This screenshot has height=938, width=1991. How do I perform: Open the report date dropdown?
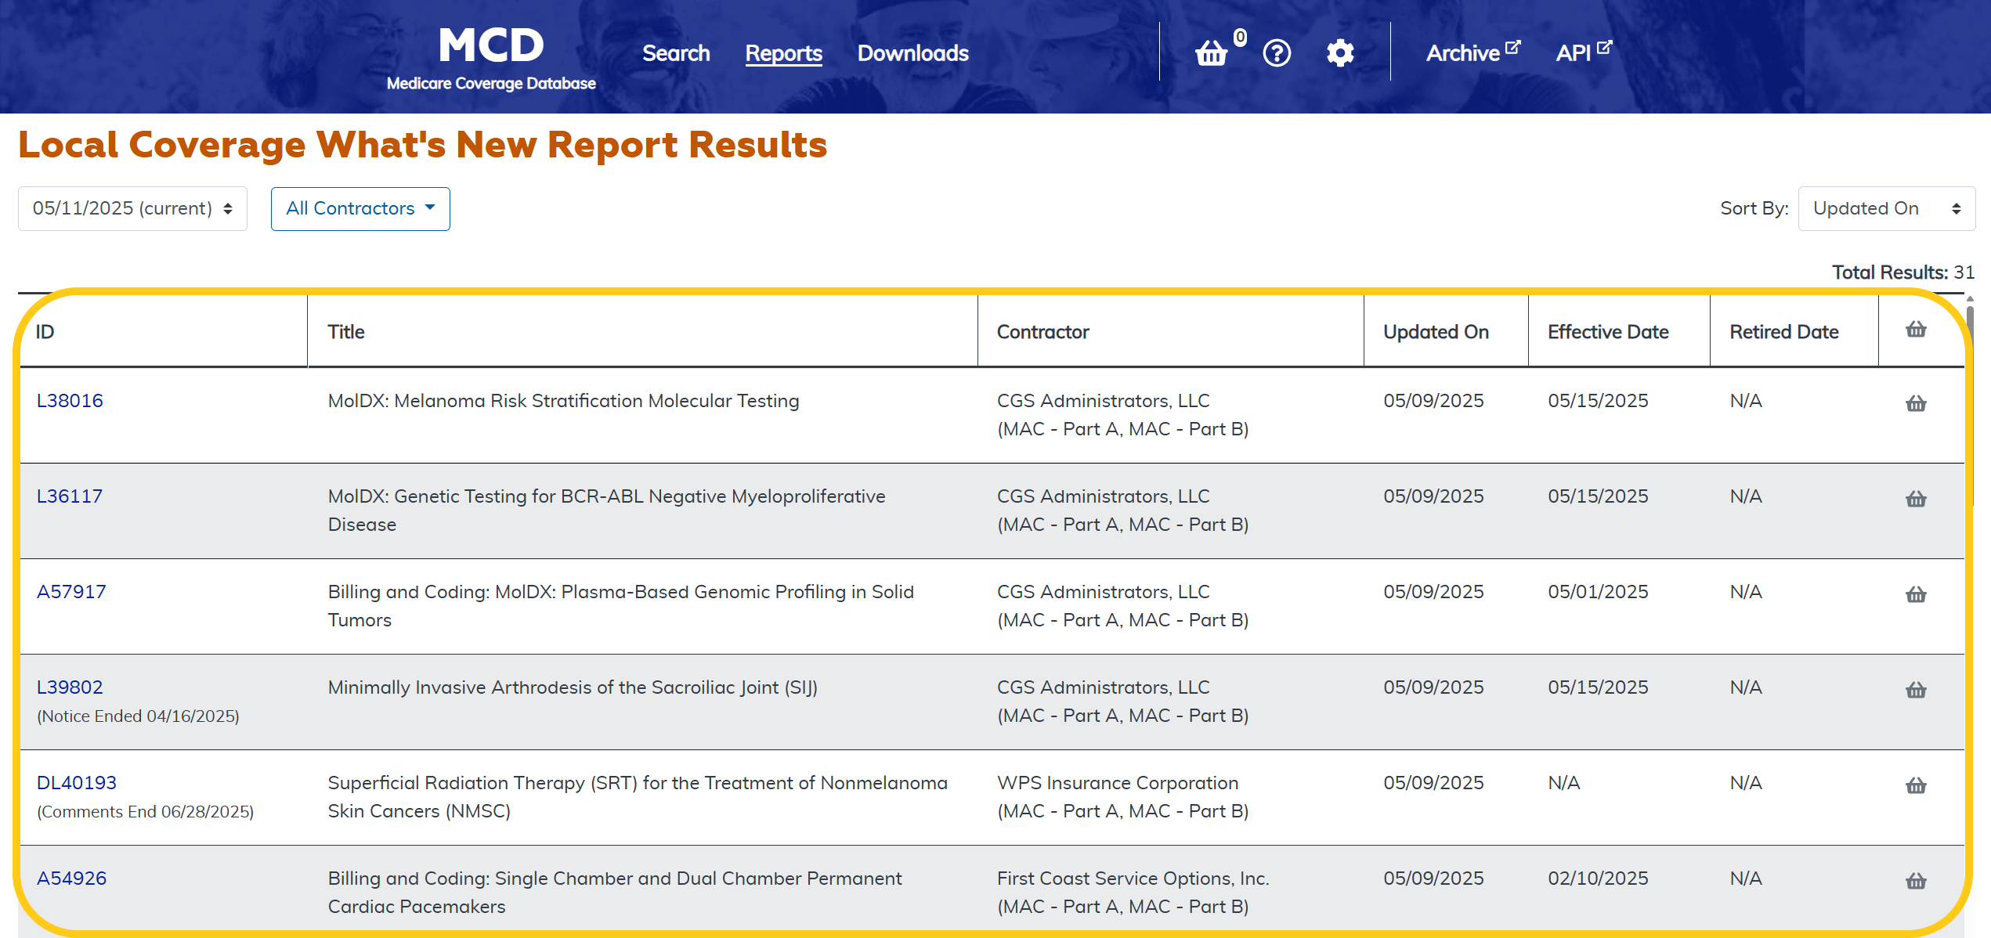click(x=132, y=208)
